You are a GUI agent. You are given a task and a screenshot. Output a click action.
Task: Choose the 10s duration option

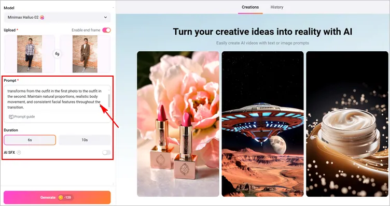point(85,140)
